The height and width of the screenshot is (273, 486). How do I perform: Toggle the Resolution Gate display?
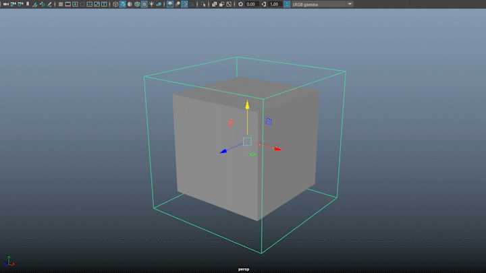[x=75, y=4]
